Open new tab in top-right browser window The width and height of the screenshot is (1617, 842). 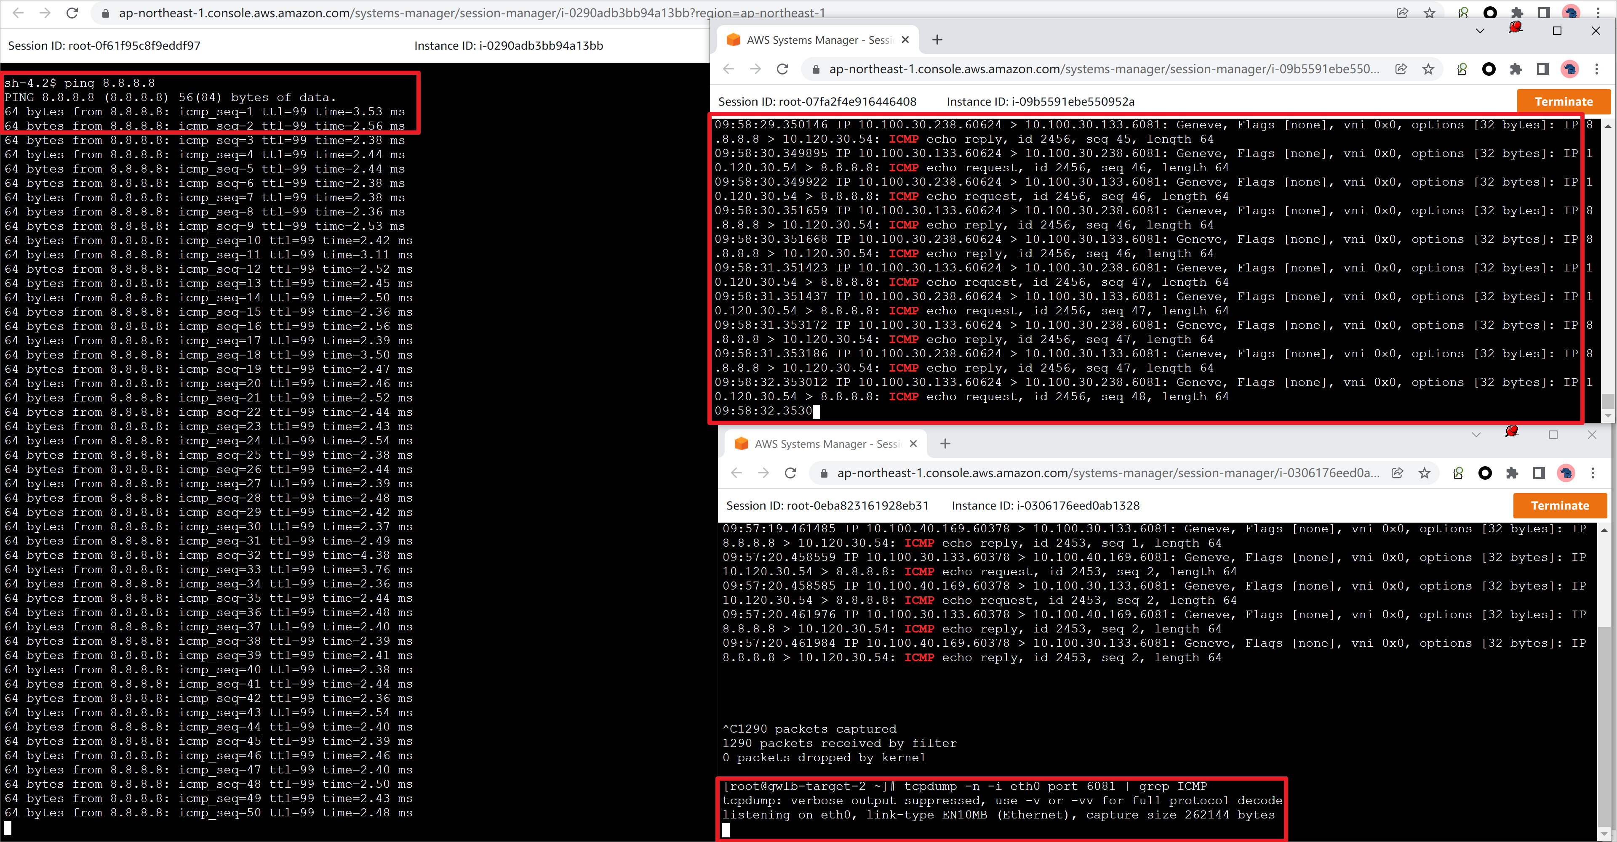coord(937,40)
